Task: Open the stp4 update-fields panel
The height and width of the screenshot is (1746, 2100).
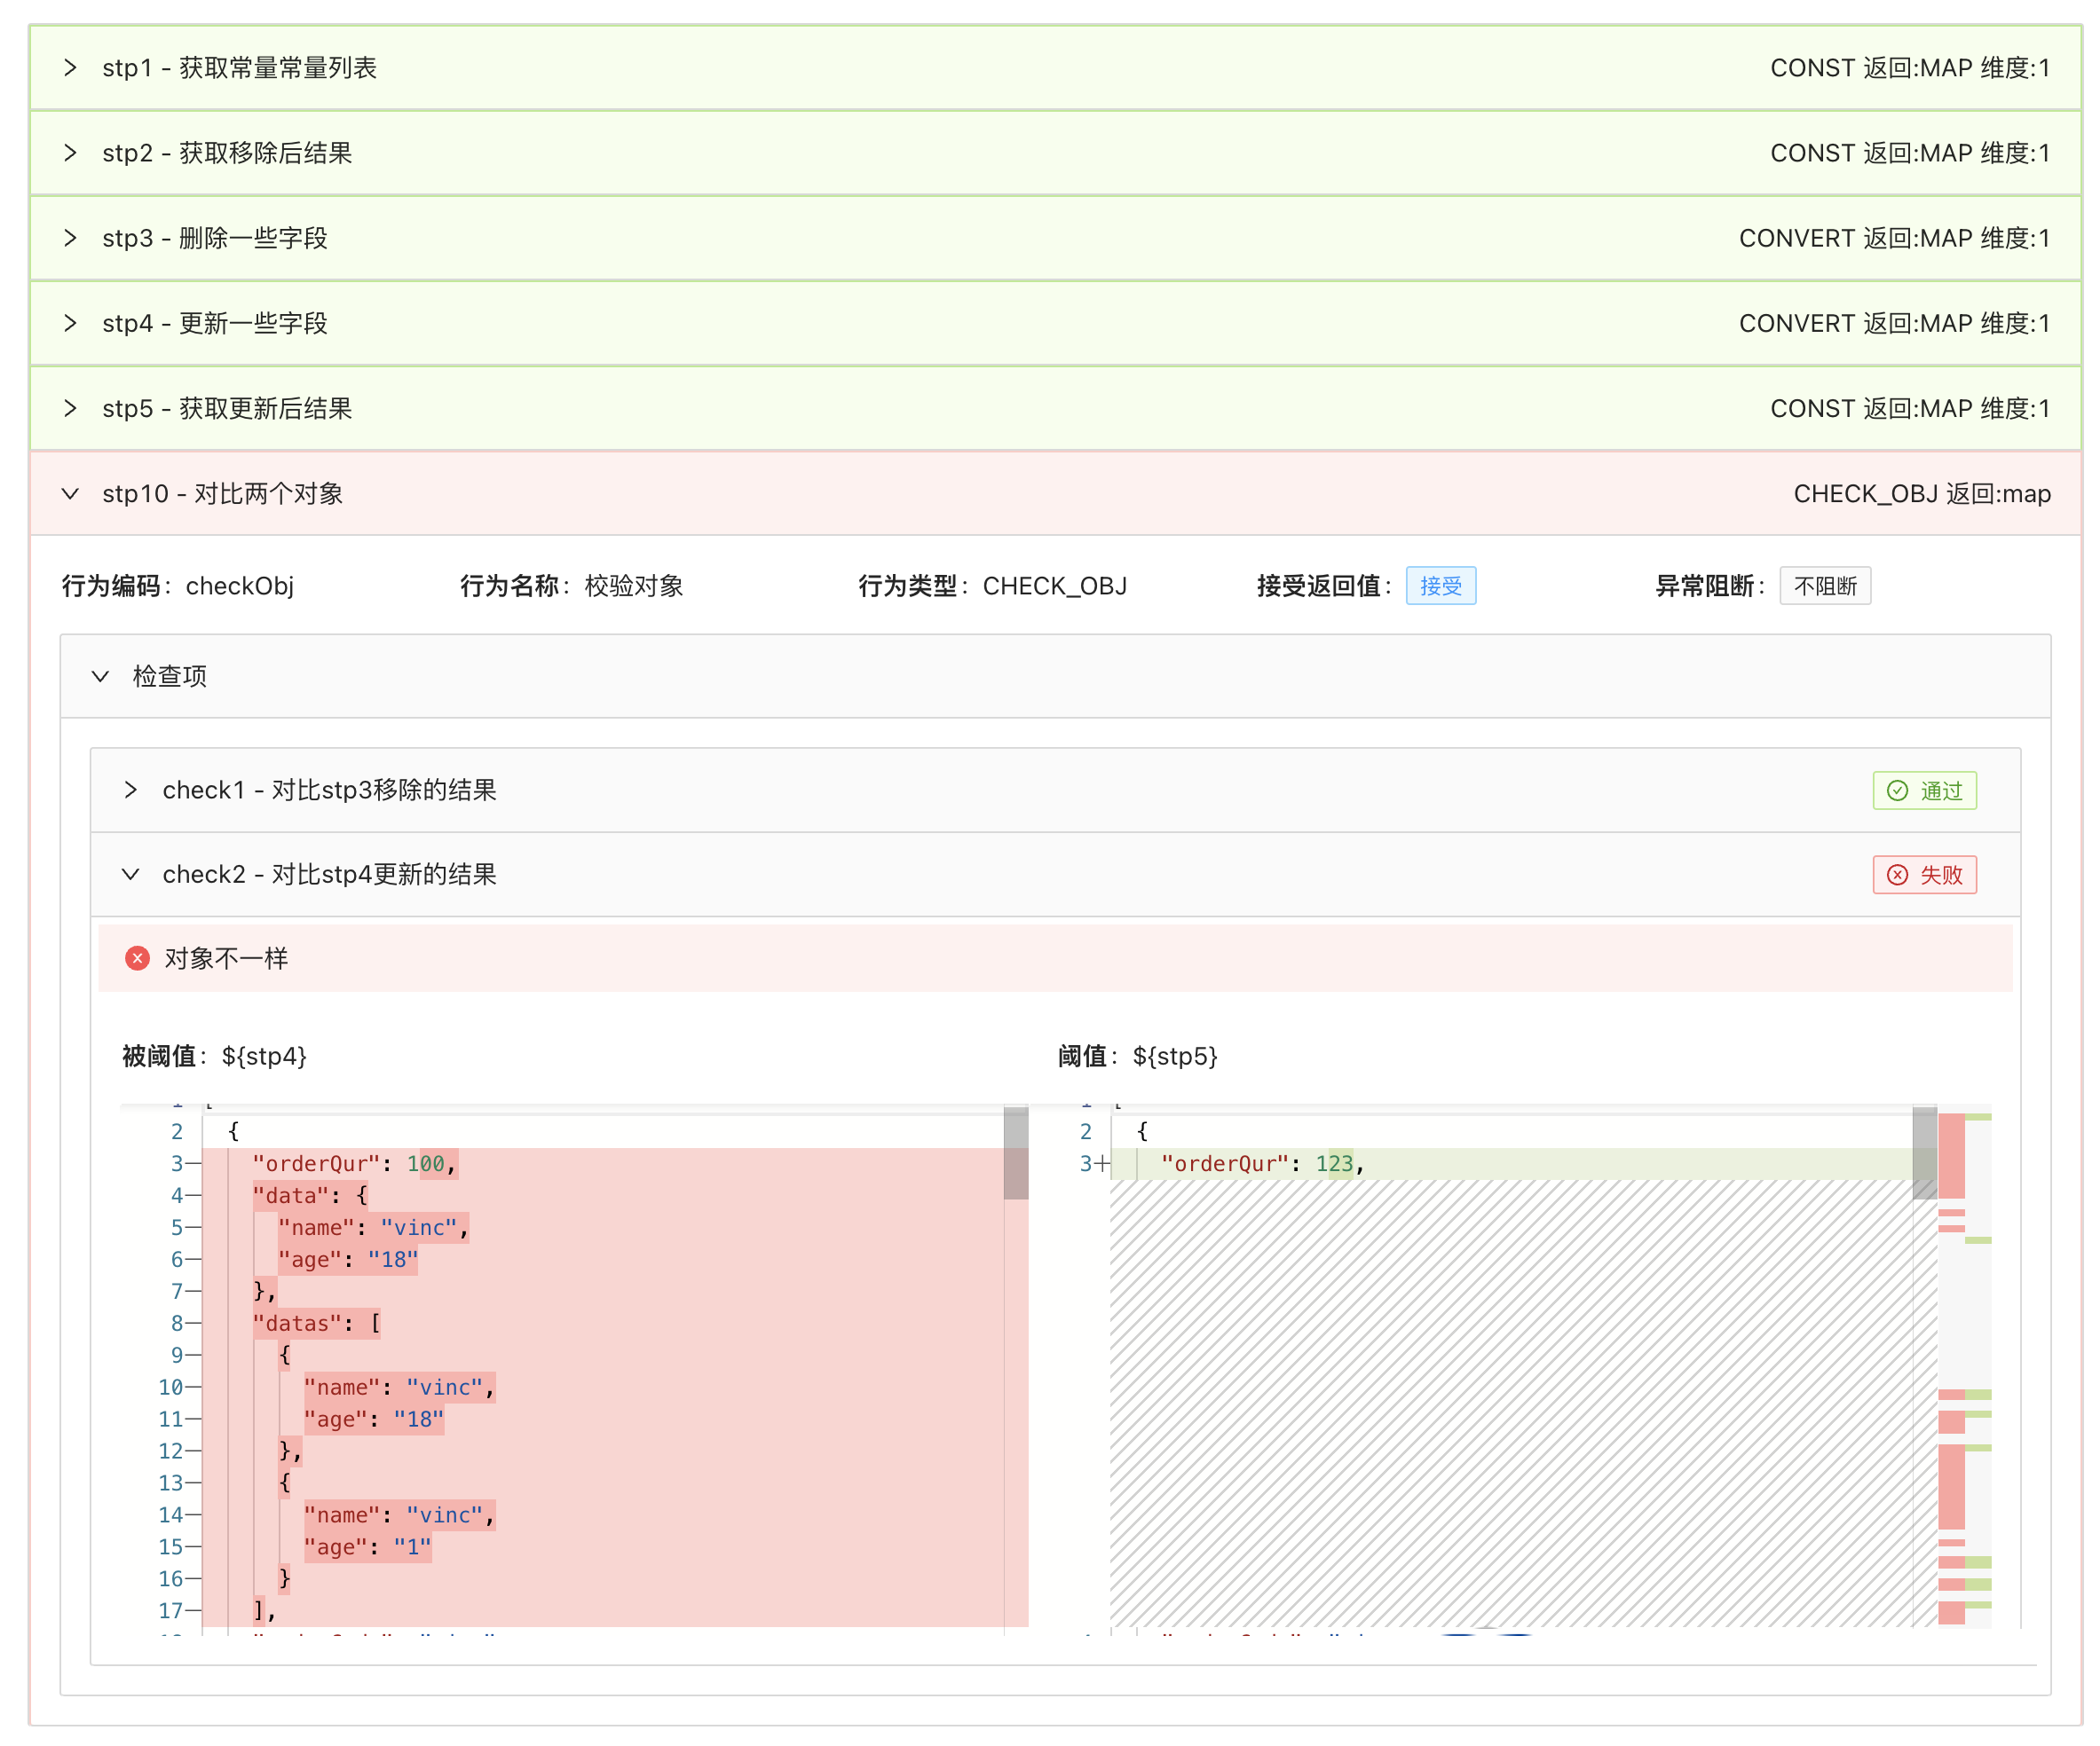Action: 70,323
